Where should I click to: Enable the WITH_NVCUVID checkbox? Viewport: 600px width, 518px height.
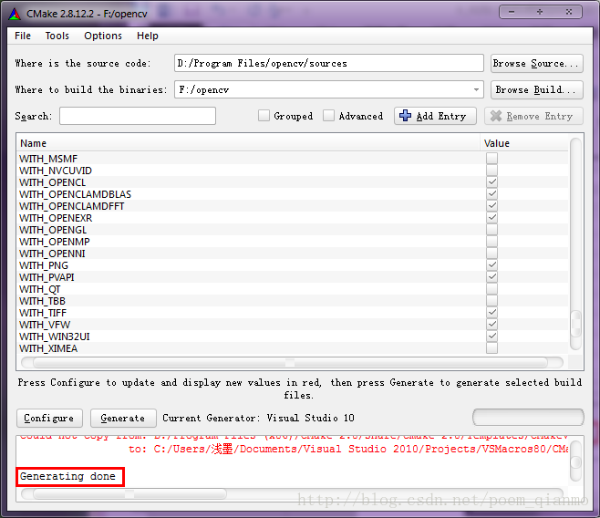coord(491,170)
